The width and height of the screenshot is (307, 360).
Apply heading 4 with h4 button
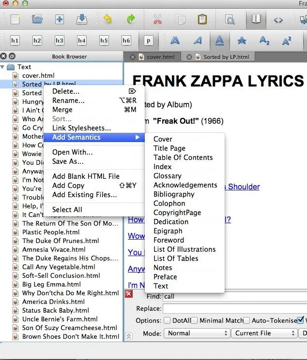[x=82, y=41]
